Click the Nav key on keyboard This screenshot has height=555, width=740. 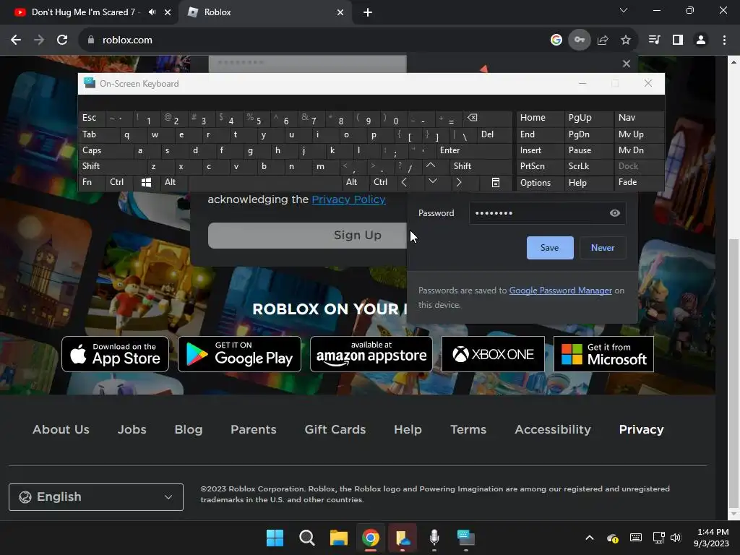click(639, 118)
